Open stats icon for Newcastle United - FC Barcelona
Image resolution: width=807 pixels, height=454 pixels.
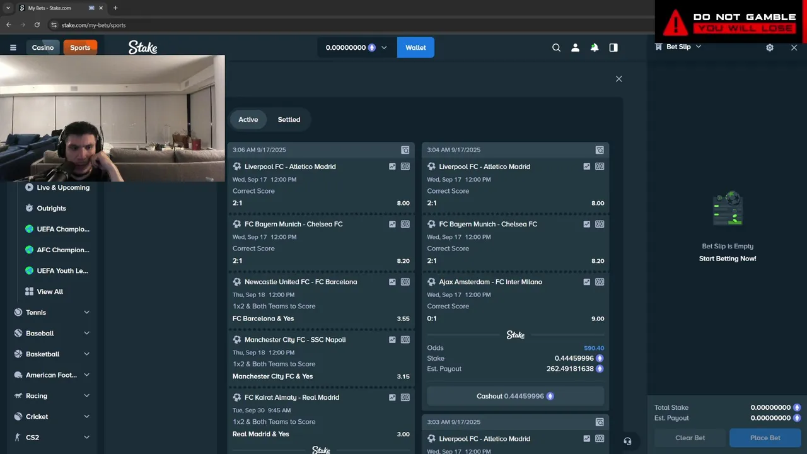click(x=392, y=282)
